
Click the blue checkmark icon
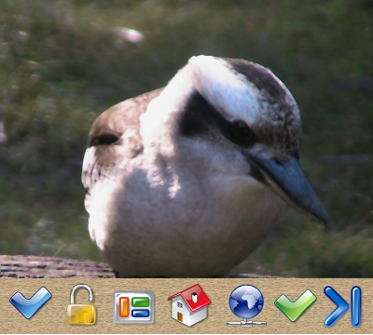click(x=31, y=302)
